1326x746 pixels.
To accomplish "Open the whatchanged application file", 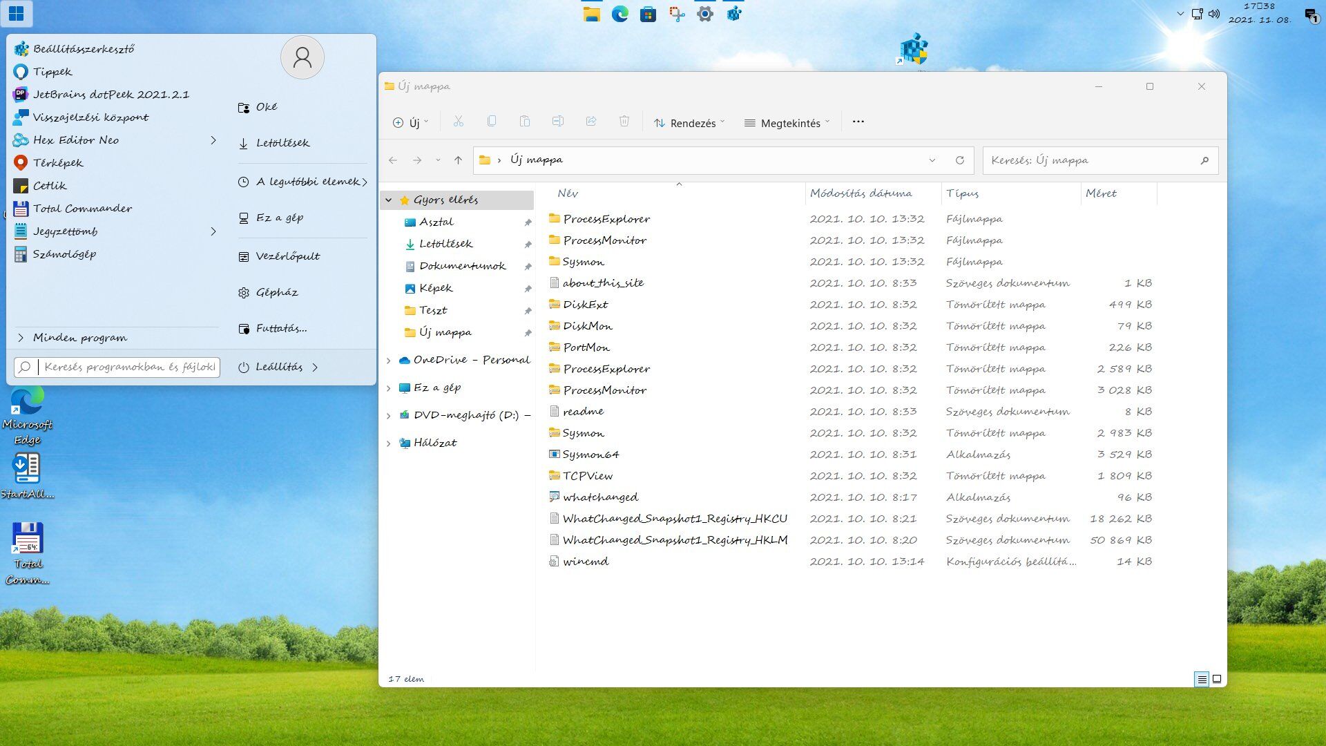I will click(x=599, y=497).
